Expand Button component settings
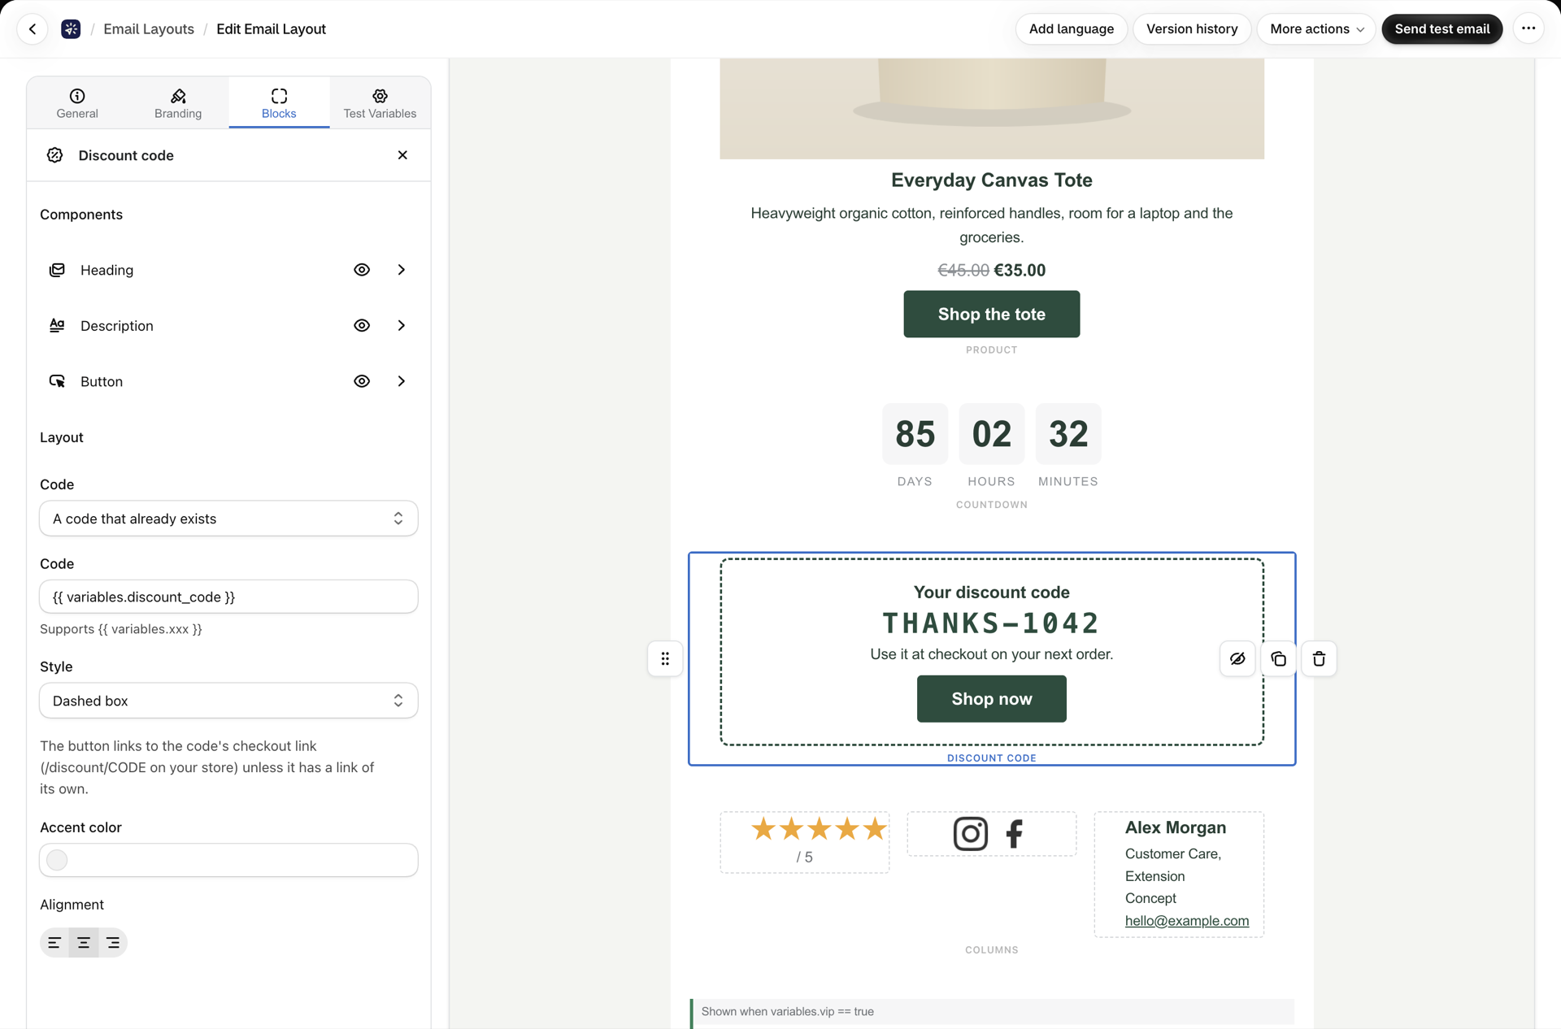The height and width of the screenshot is (1029, 1561). (402, 381)
